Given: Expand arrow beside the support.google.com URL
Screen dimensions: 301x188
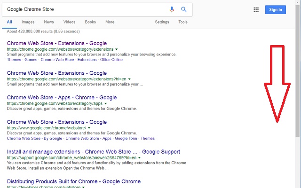Looking at the screenshot, I should 139,158.
